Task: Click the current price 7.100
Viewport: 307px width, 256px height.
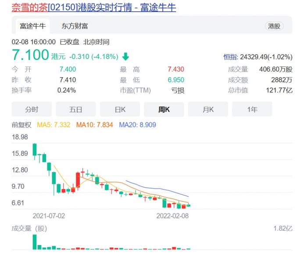Action: click(x=30, y=55)
